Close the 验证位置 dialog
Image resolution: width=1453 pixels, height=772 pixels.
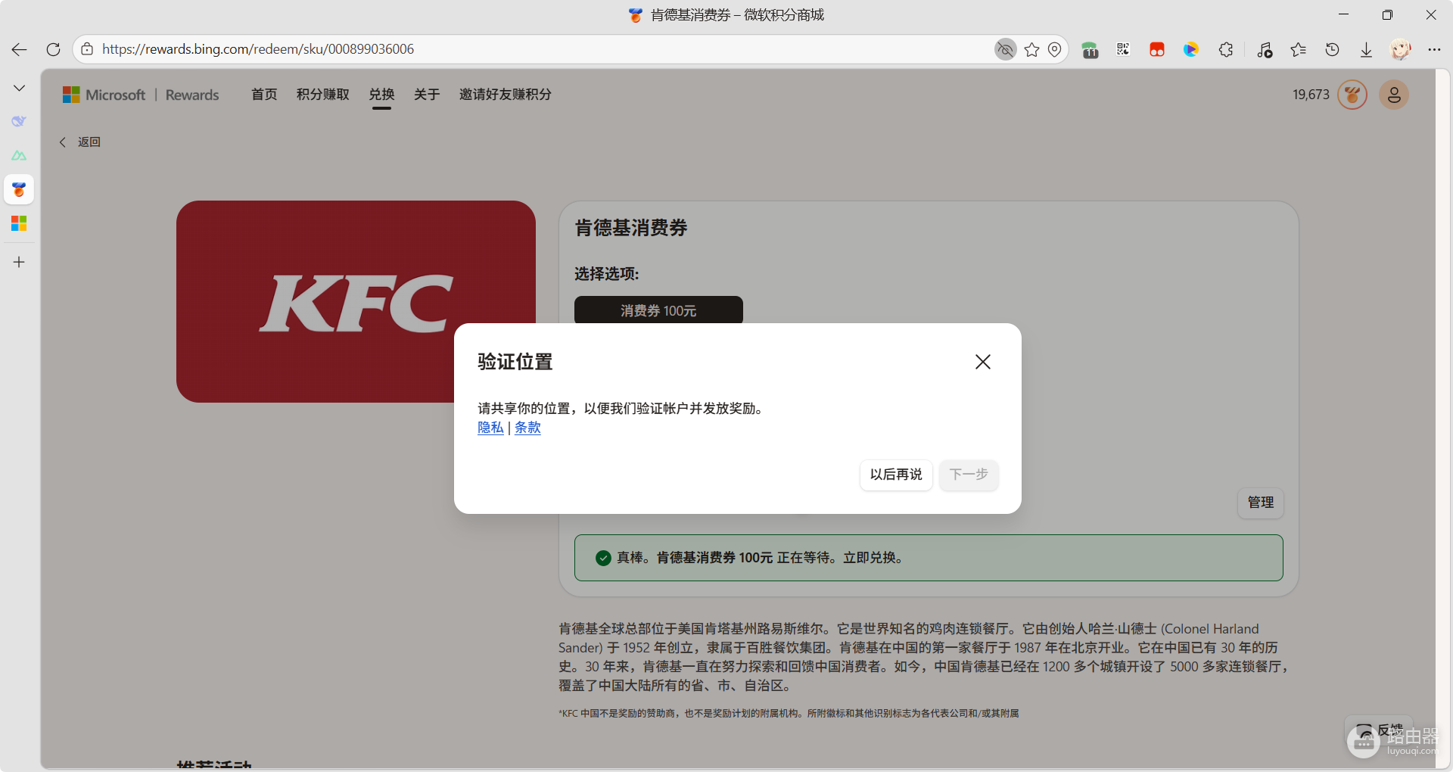pos(983,362)
